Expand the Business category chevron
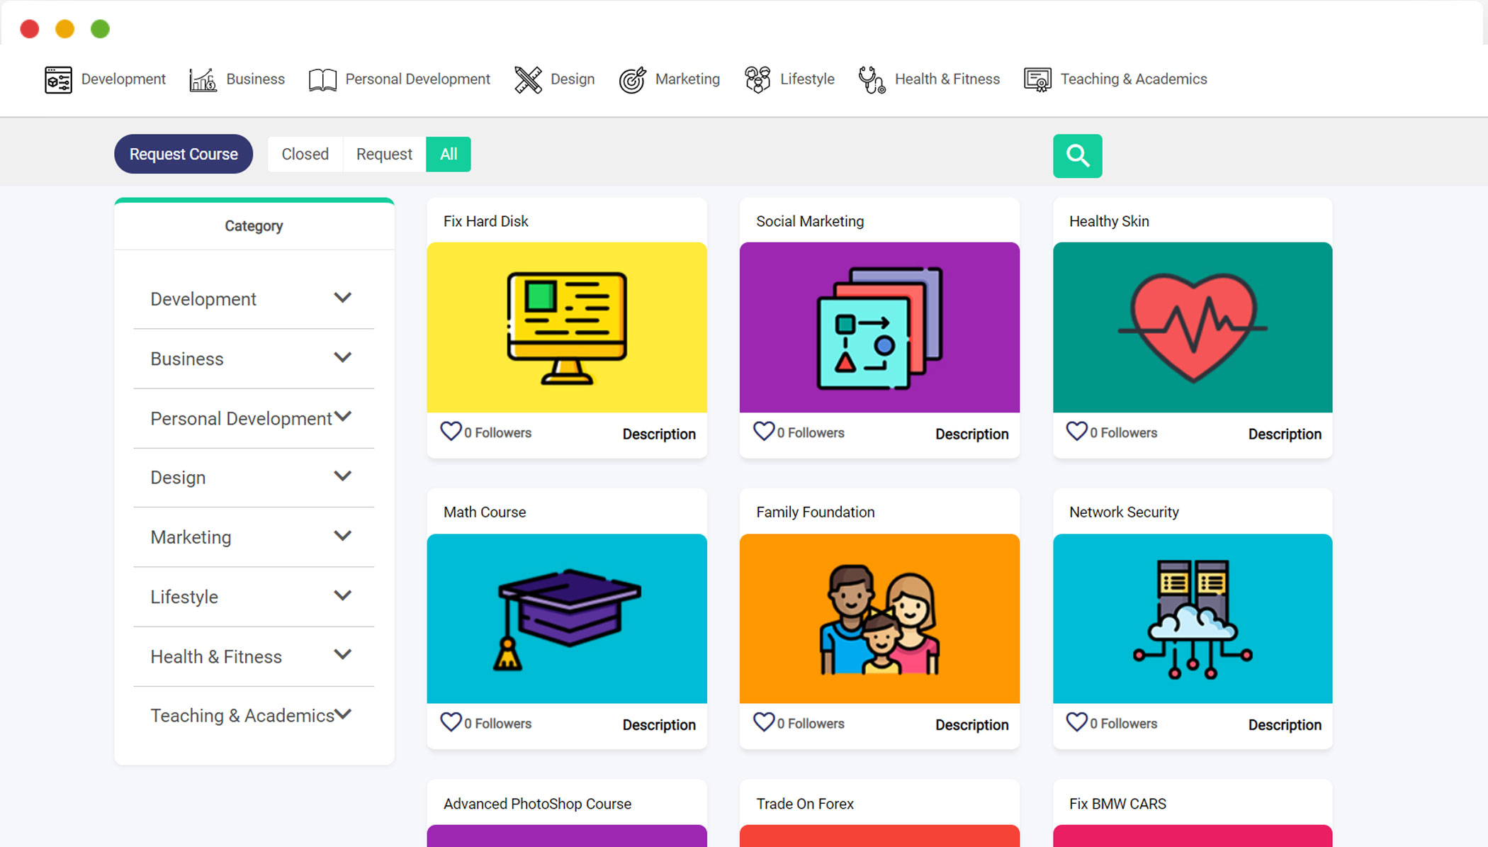The width and height of the screenshot is (1488, 847). pyautogui.click(x=343, y=357)
